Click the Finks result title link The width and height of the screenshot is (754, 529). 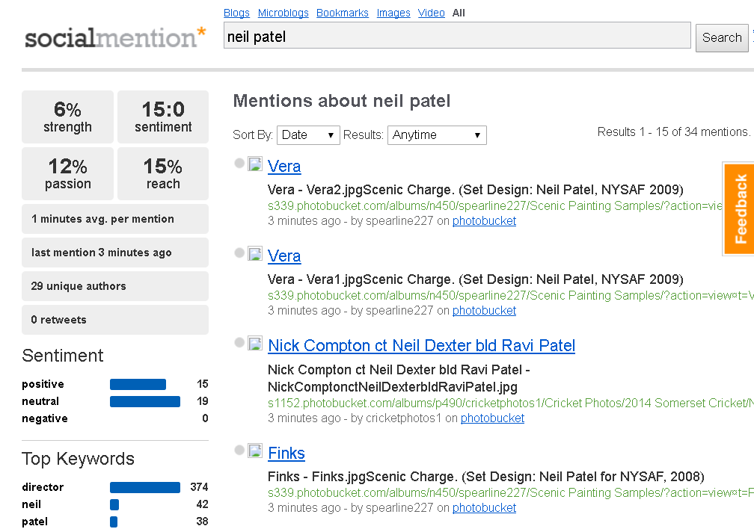pyautogui.click(x=286, y=453)
